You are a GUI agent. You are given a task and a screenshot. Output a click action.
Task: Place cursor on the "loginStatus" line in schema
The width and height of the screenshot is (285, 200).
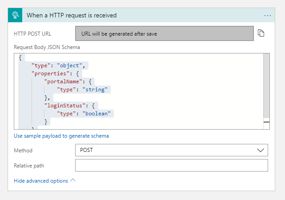tap(69, 106)
